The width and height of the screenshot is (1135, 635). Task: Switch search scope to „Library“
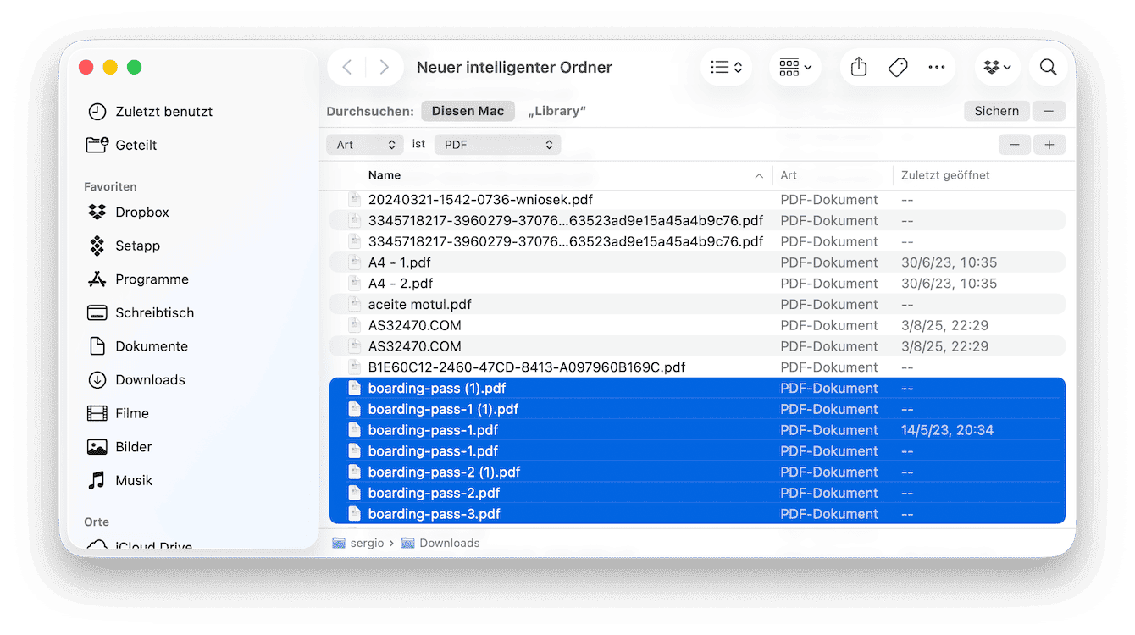point(556,111)
